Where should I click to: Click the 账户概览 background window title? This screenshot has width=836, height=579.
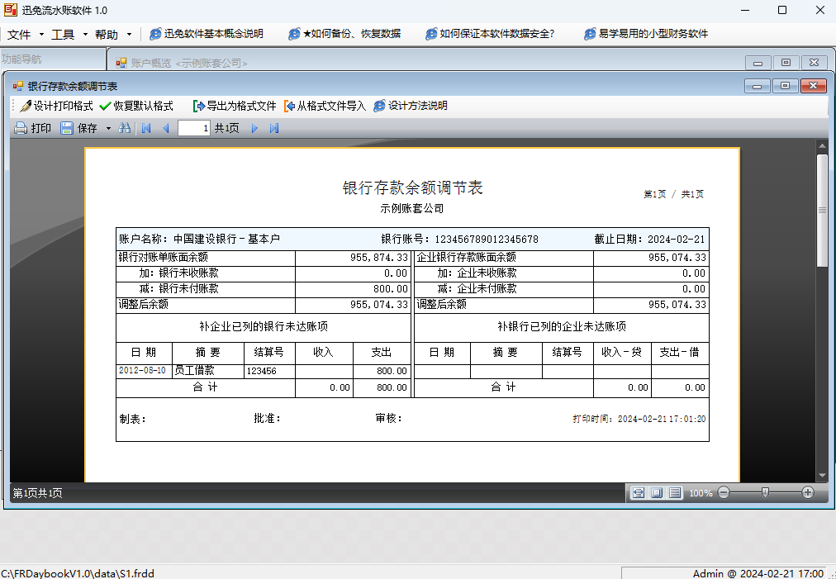tap(189, 63)
